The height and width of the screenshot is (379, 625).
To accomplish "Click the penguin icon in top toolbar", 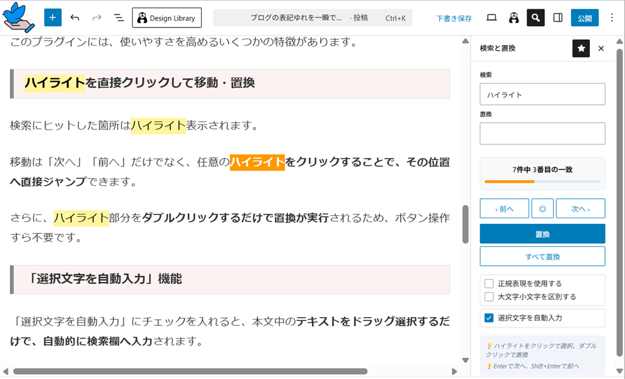I will pos(514,18).
